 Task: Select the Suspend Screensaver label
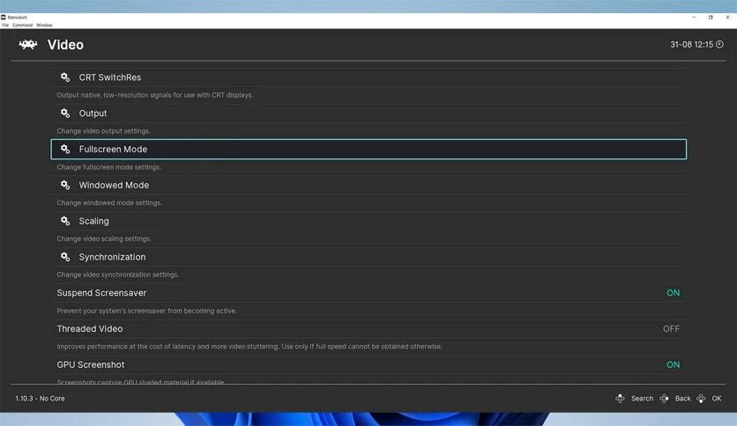click(101, 293)
